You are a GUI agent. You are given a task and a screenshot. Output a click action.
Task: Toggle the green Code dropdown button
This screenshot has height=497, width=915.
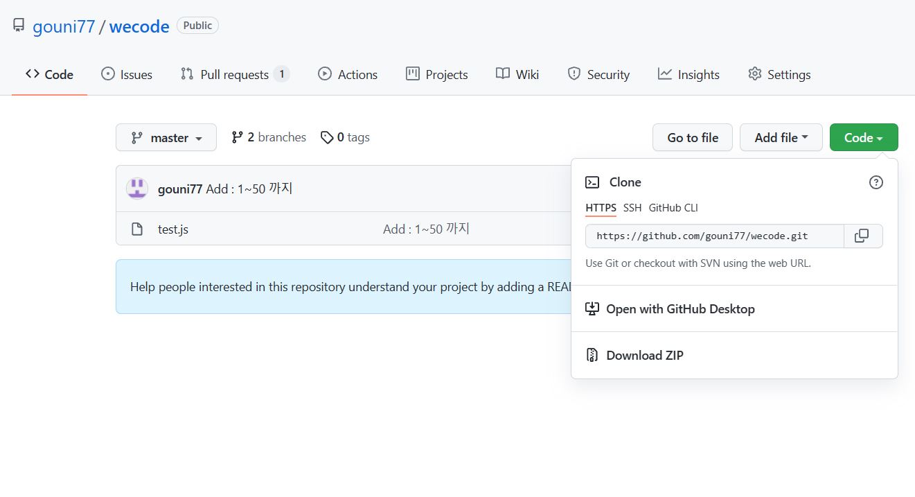[x=864, y=137]
